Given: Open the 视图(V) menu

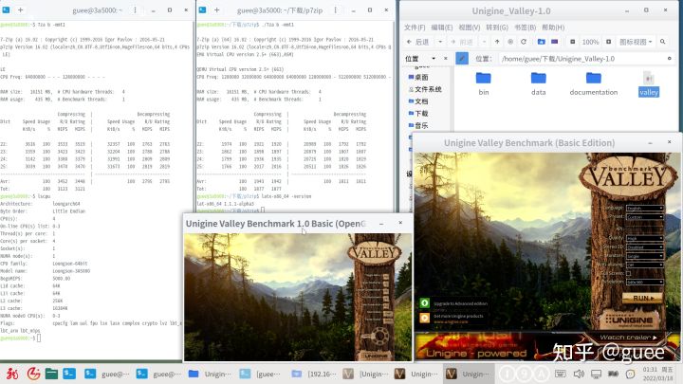Looking at the screenshot, I should (470, 27).
